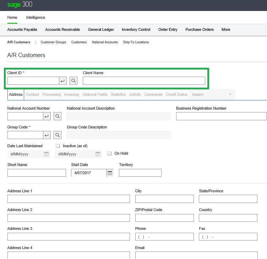Toggle the On Hold checkbox
This screenshot has width=267, height=259.
click(109, 153)
